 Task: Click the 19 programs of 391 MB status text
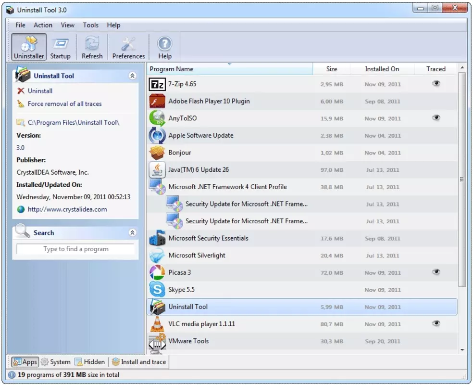click(68, 375)
